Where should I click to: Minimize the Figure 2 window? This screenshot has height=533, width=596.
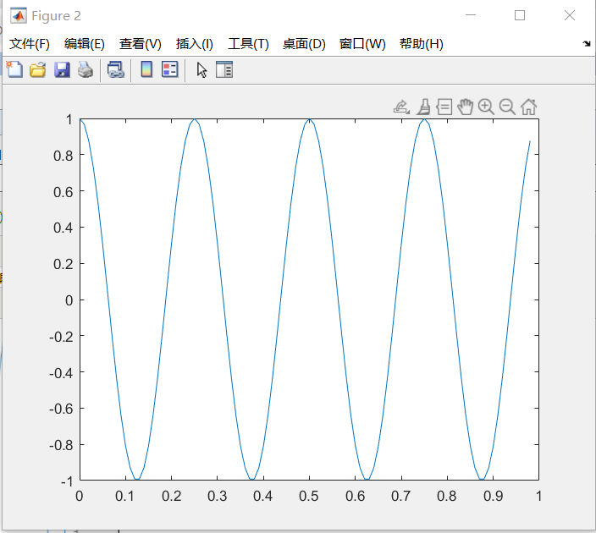click(x=471, y=15)
